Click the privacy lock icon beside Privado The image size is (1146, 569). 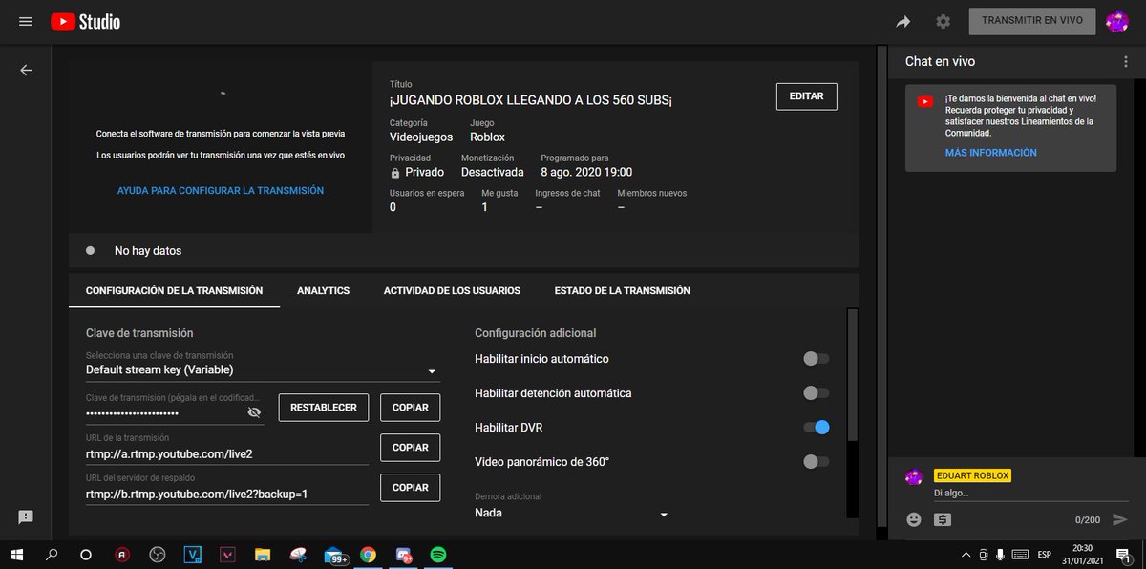(x=395, y=173)
